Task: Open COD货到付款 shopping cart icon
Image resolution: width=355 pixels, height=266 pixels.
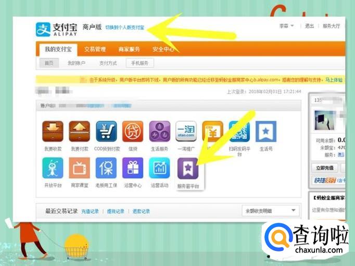Action: [x=106, y=131]
